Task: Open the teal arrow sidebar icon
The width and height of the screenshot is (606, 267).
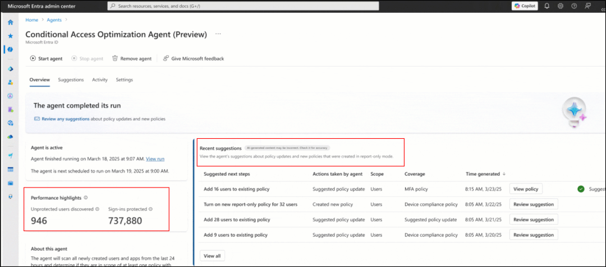Action: tap(11, 155)
